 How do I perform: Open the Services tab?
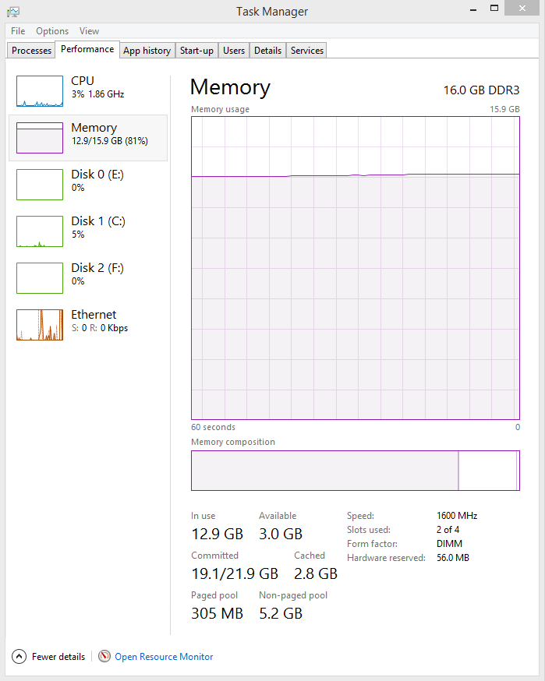[x=307, y=51]
